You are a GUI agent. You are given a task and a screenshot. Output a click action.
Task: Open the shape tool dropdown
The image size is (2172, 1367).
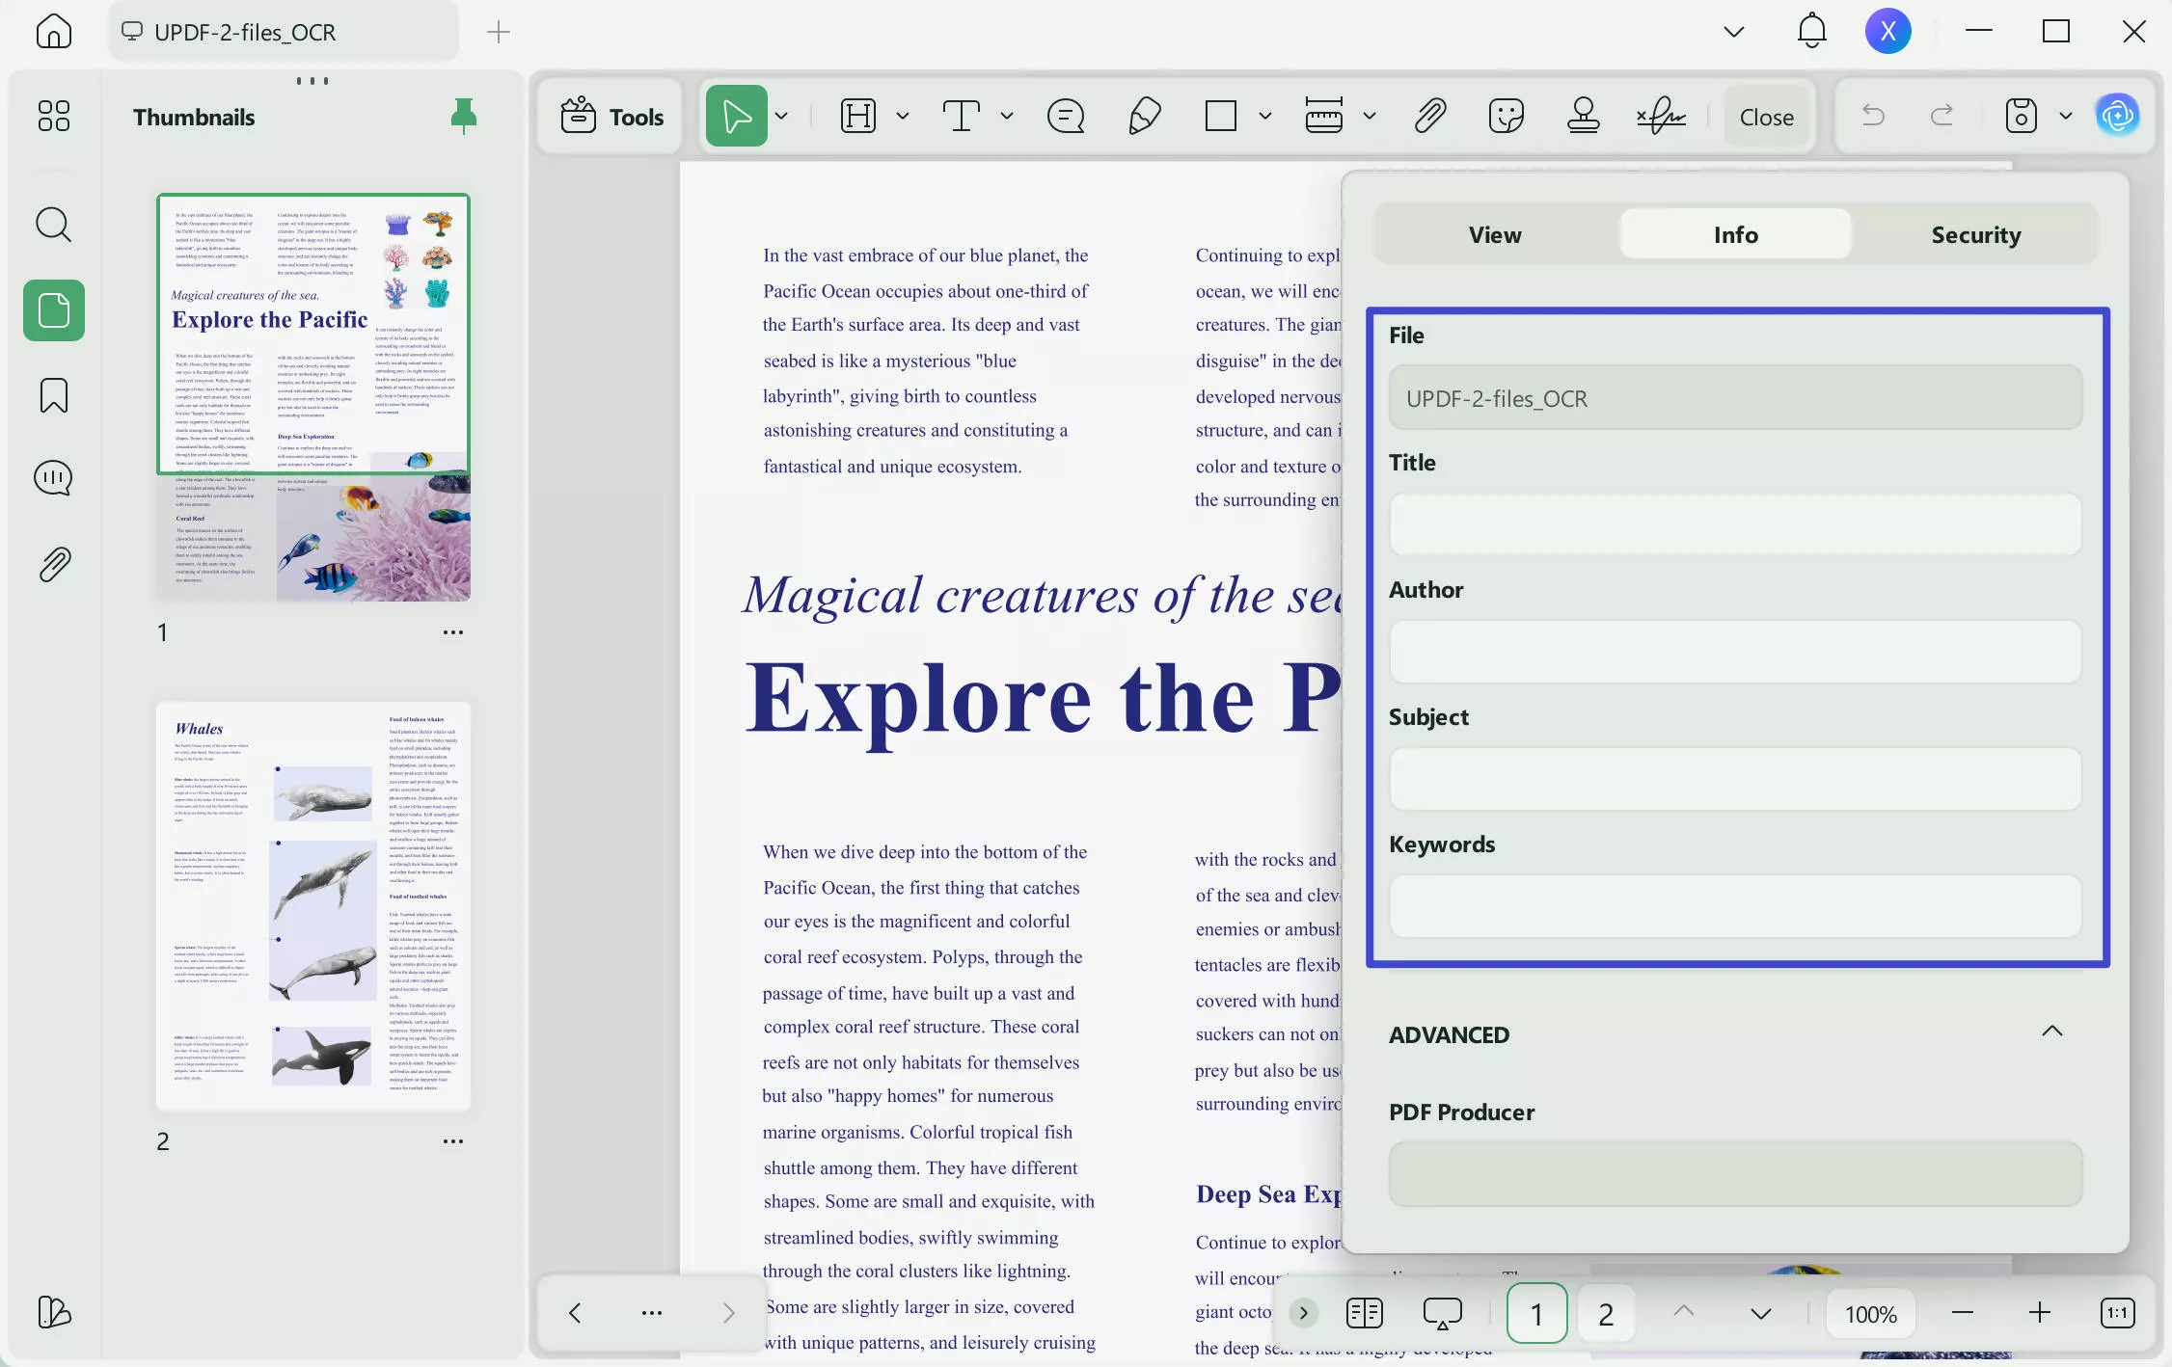click(x=1263, y=116)
